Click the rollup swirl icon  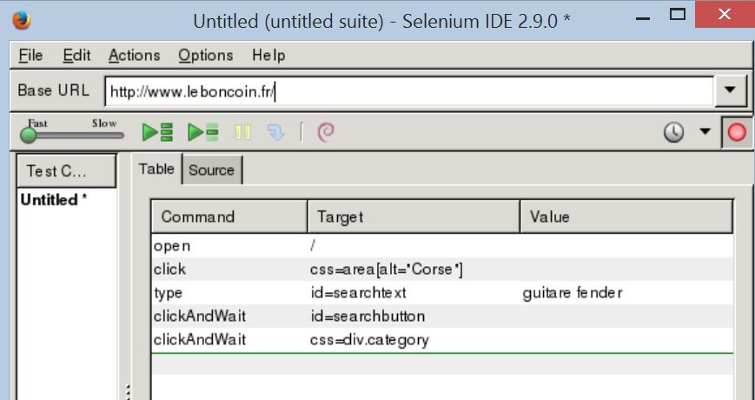326,132
